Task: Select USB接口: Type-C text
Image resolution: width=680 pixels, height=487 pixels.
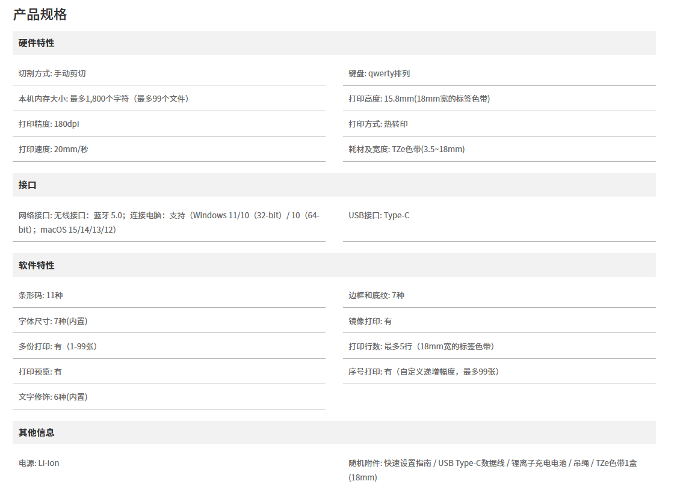Action: tap(379, 215)
